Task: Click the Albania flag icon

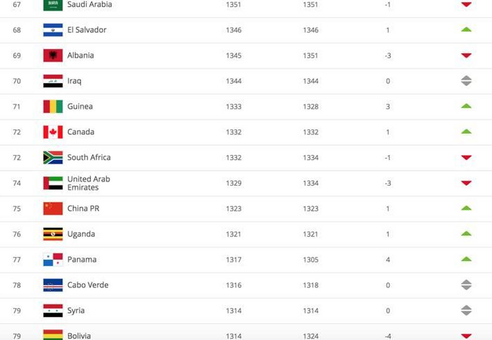Action: click(53, 55)
